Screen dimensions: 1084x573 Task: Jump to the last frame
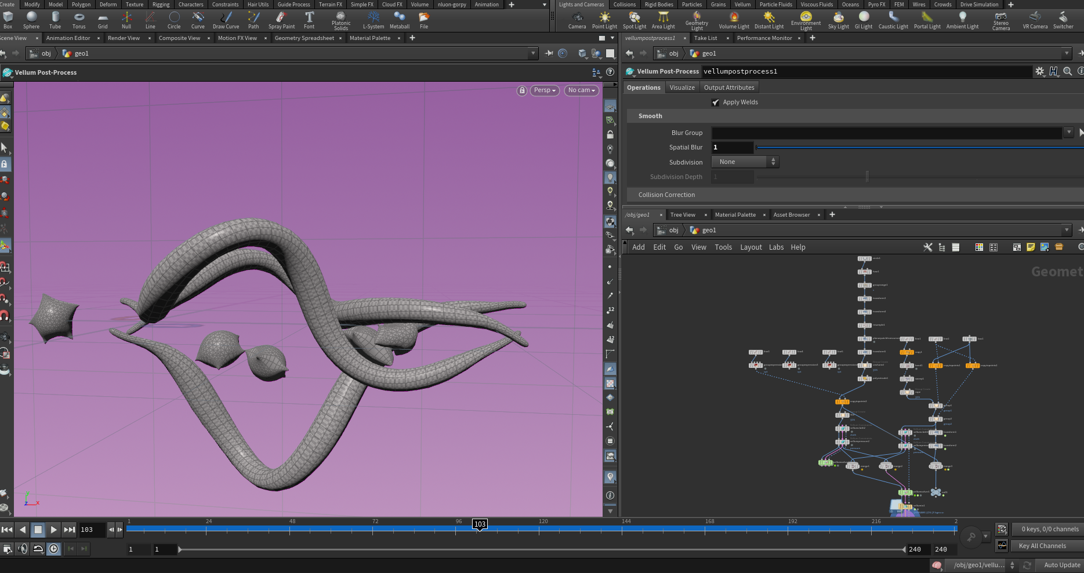click(69, 530)
